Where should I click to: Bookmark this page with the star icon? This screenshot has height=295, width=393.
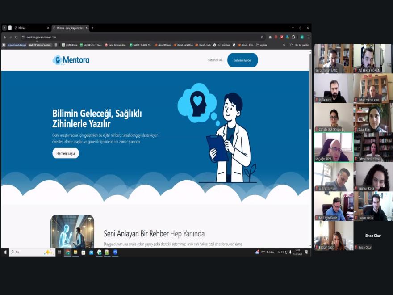pyautogui.click(x=262, y=37)
